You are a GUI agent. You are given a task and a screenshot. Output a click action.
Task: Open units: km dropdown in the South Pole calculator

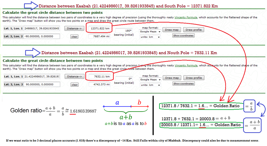pyautogui.click(x=150, y=37)
